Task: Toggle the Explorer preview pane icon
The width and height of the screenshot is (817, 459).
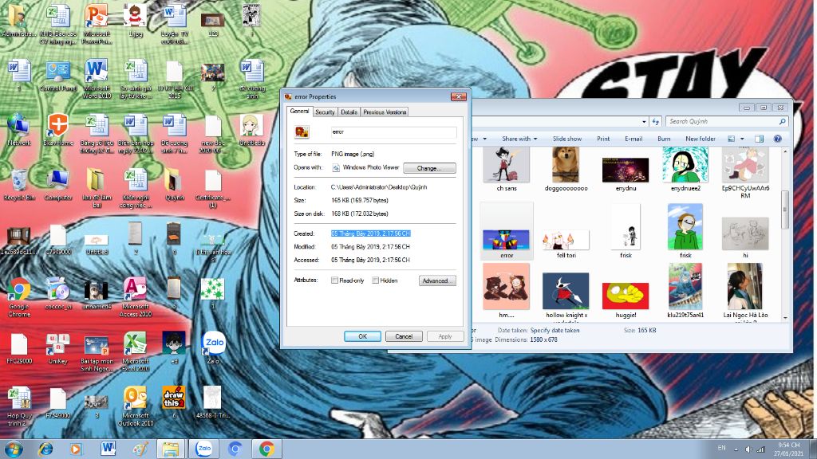Action: pyautogui.click(x=760, y=139)
